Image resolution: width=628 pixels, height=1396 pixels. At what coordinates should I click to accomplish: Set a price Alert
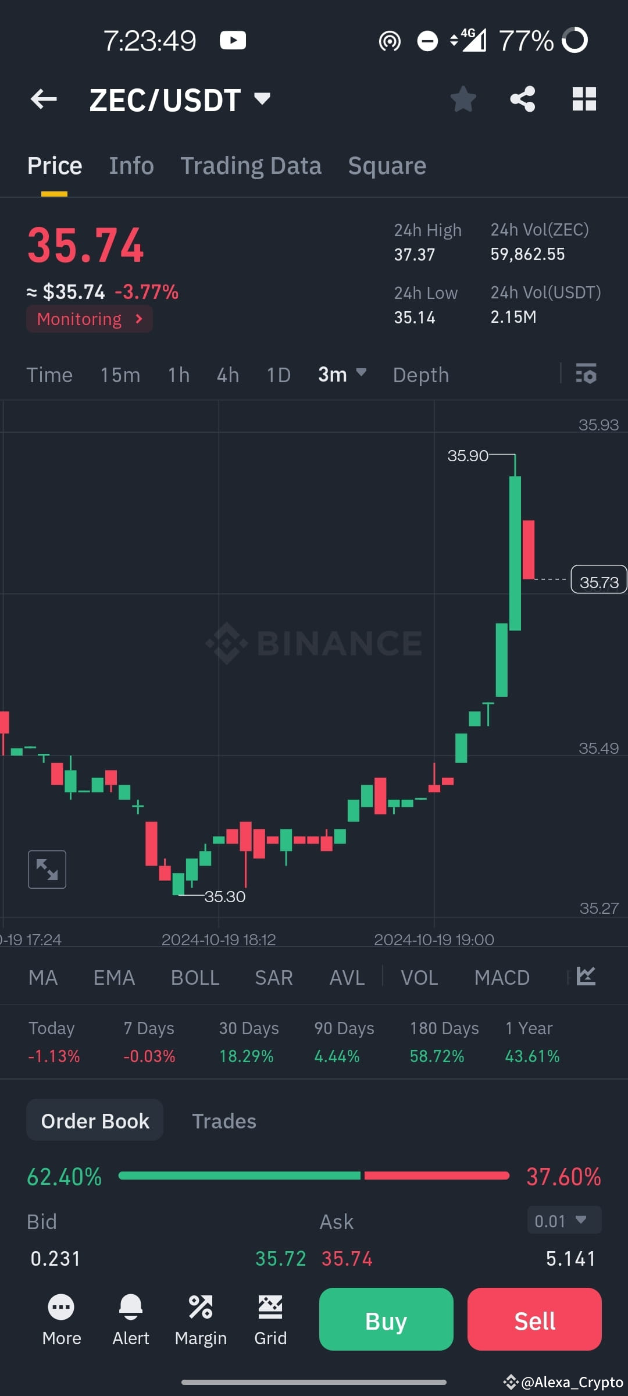(x=130, y=1319)
